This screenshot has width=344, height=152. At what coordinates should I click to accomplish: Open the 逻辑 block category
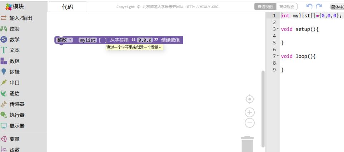pyautogui.click(x=14, y=72)
